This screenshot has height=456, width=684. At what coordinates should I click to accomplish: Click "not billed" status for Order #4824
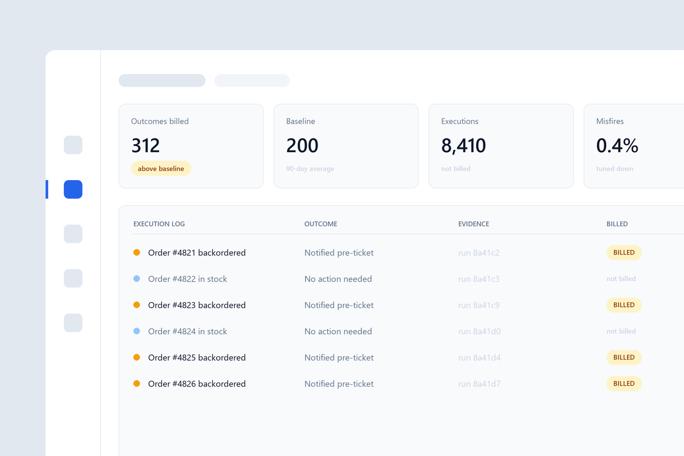pyautogui.click(x=621, y=331)
